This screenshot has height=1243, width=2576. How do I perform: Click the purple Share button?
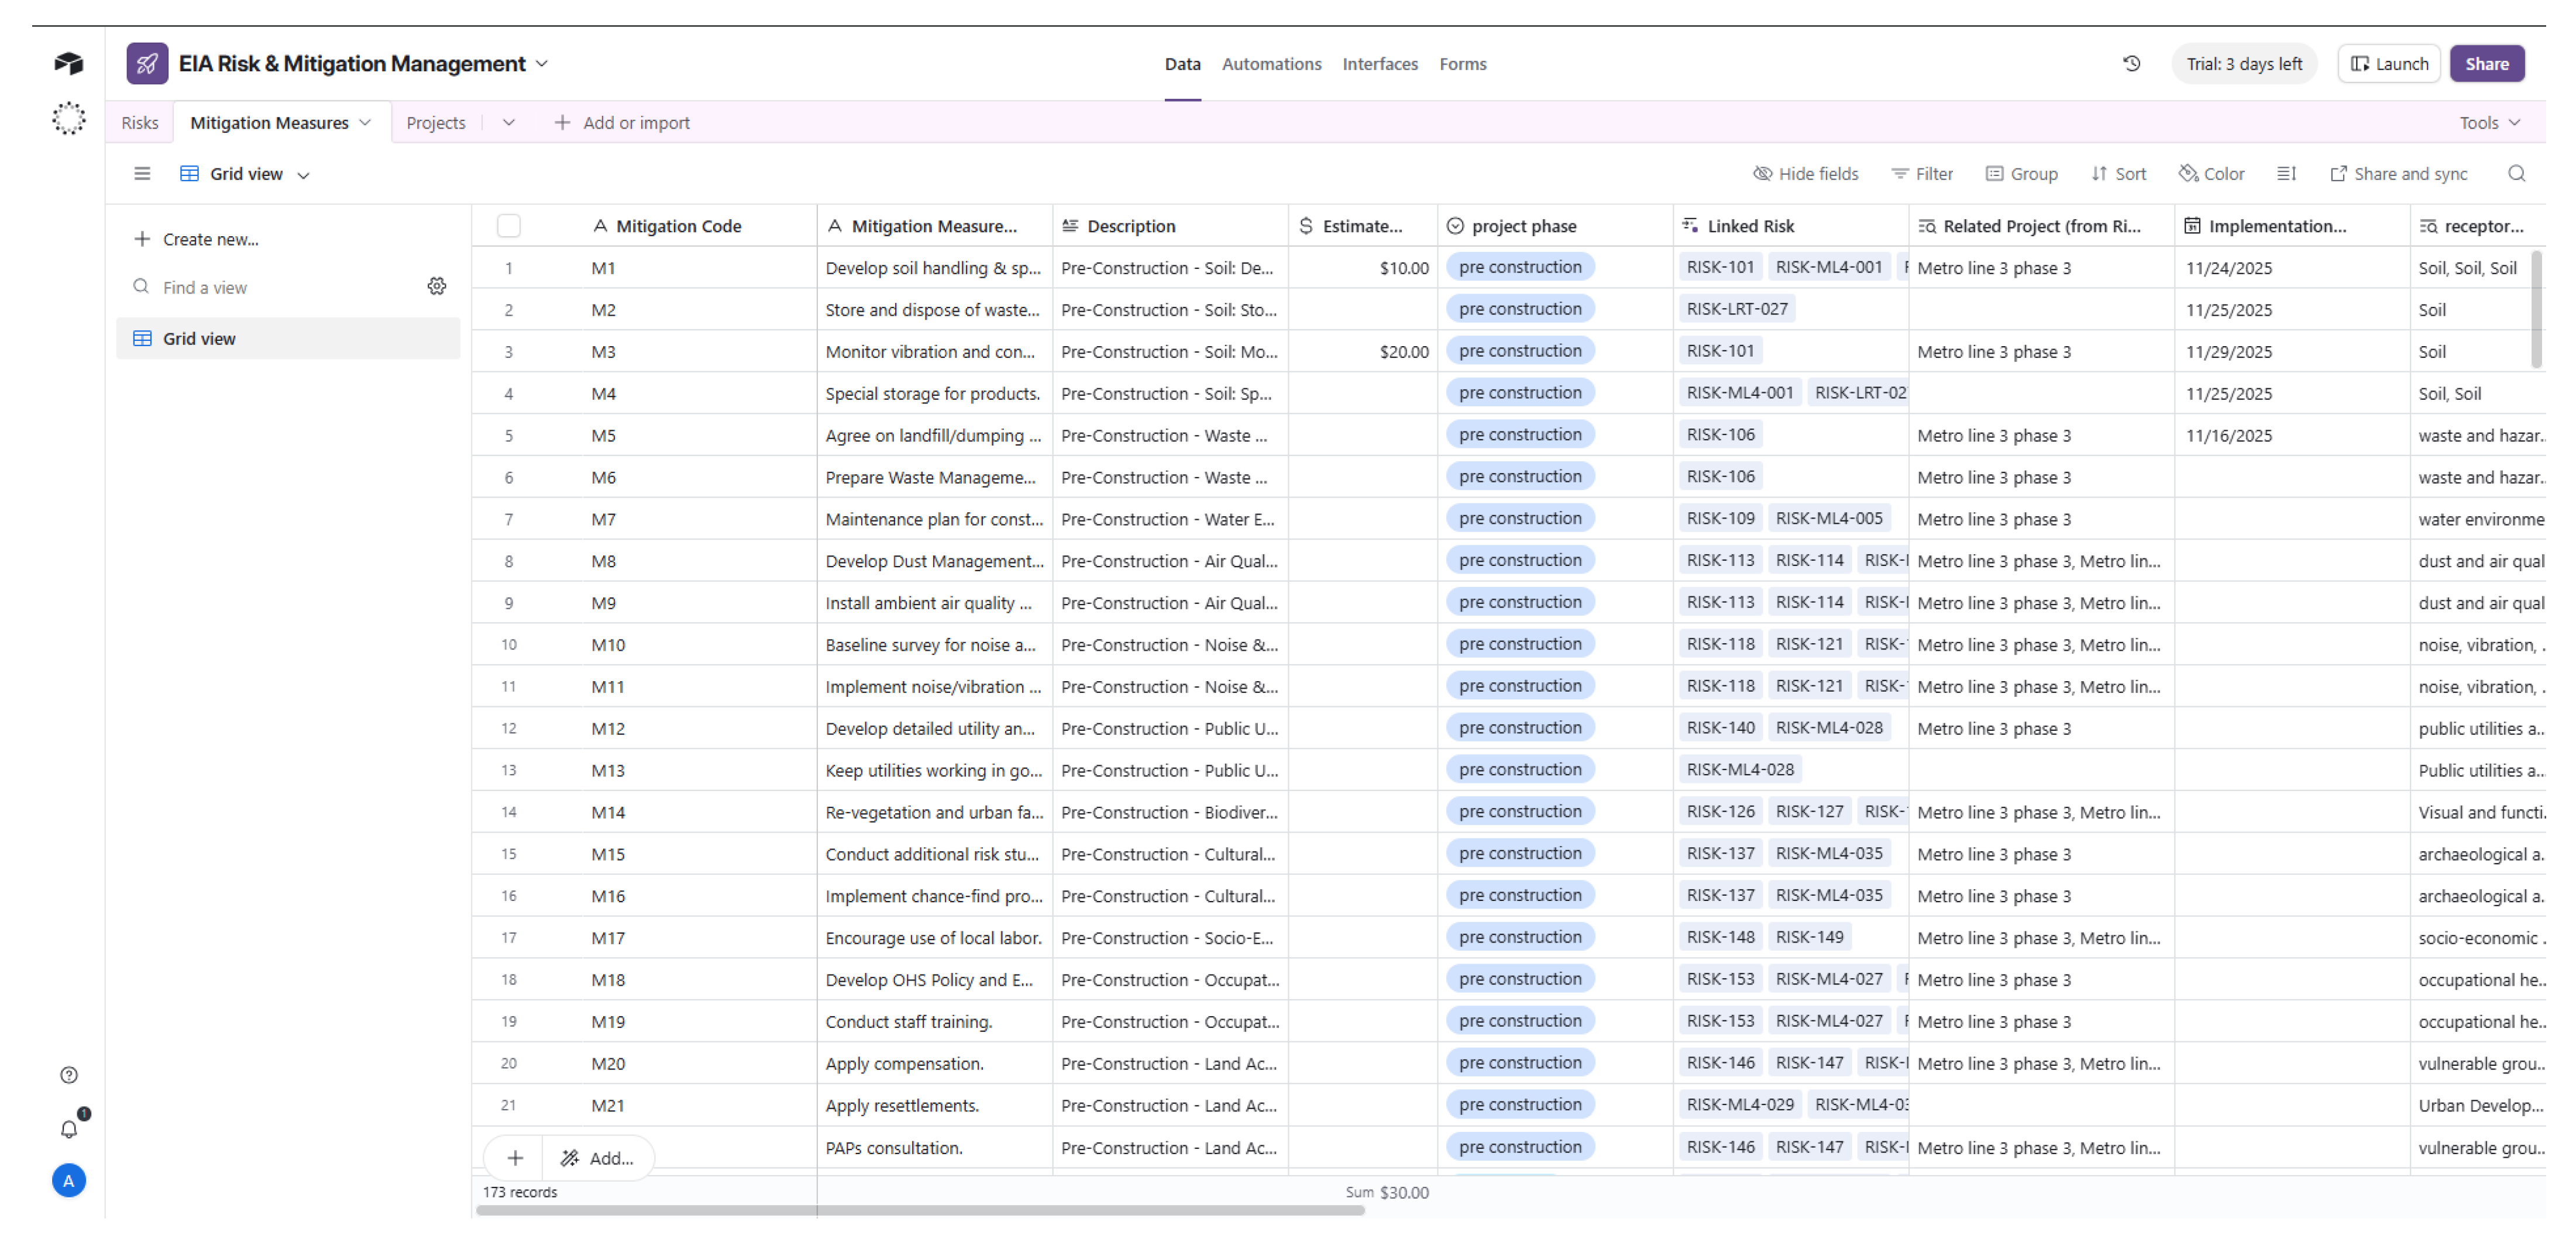(2486, 64)
